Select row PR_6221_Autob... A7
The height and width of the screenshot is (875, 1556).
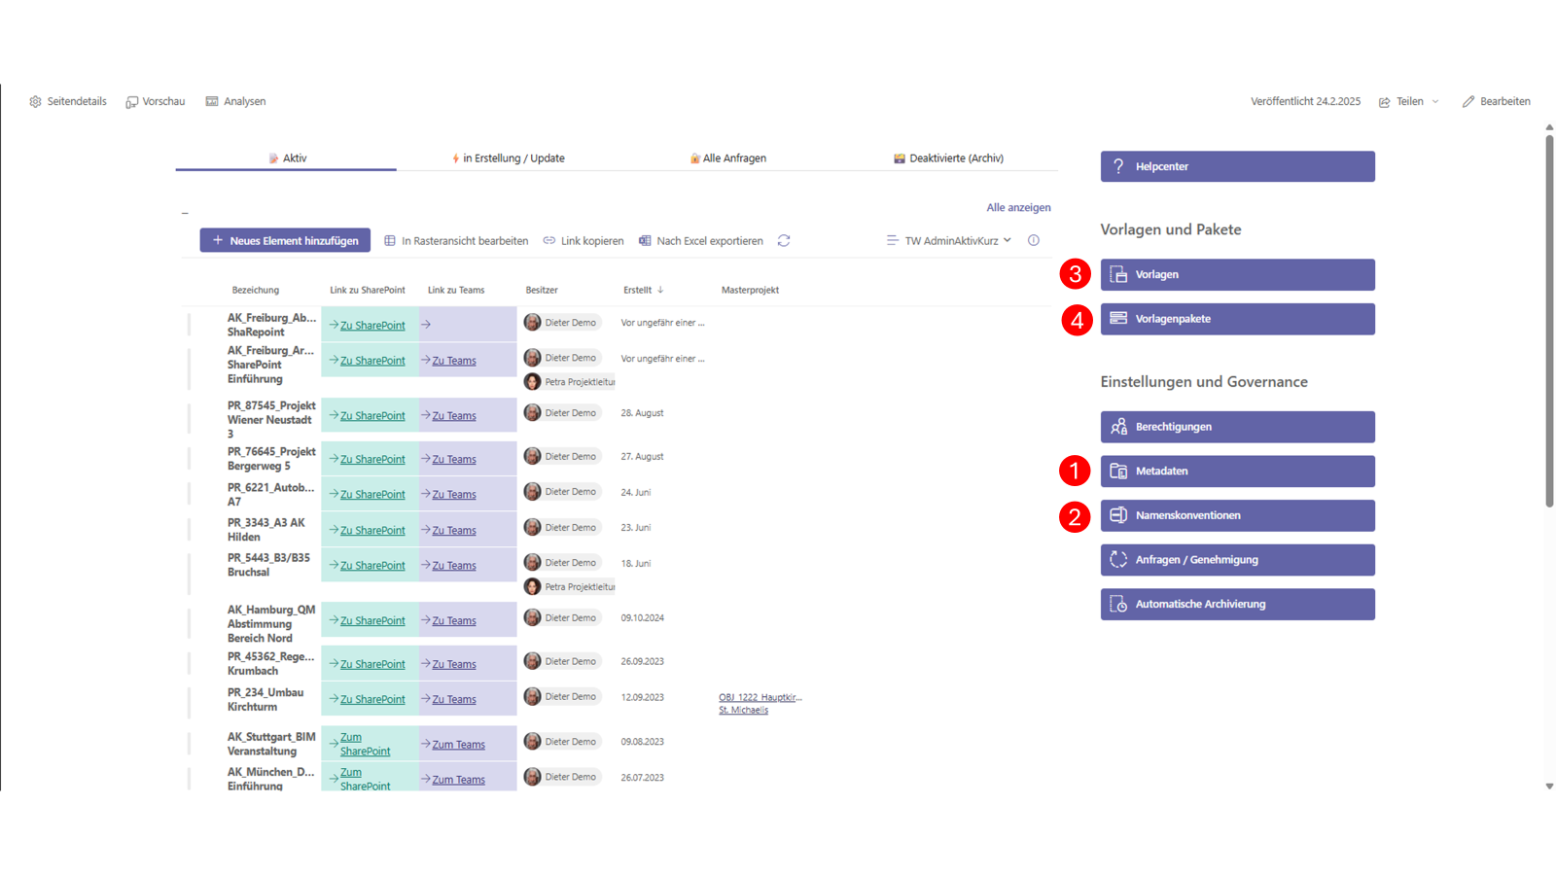190,495
